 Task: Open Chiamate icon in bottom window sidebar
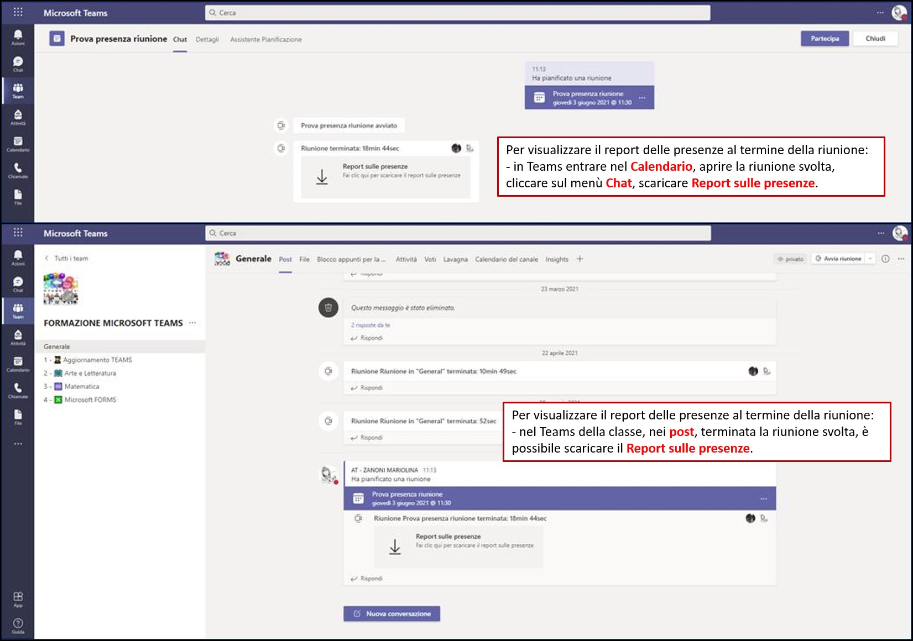tap(18, 390)
